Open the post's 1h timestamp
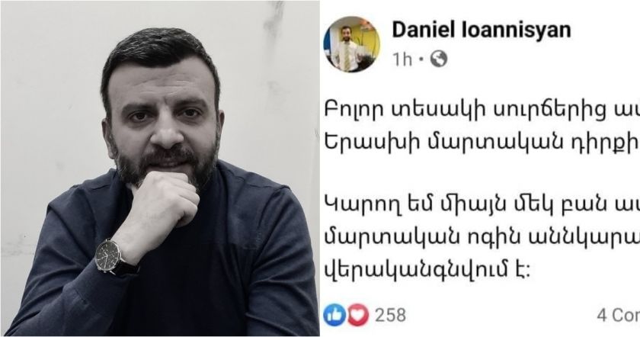 403,59
